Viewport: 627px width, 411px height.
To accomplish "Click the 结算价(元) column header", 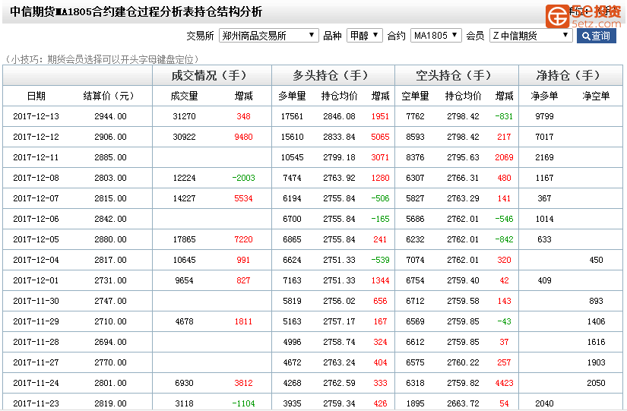I will (x=109, y=96).
